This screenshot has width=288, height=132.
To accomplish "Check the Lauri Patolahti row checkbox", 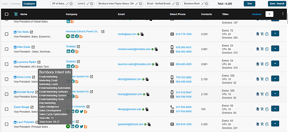I will [6, 124].
